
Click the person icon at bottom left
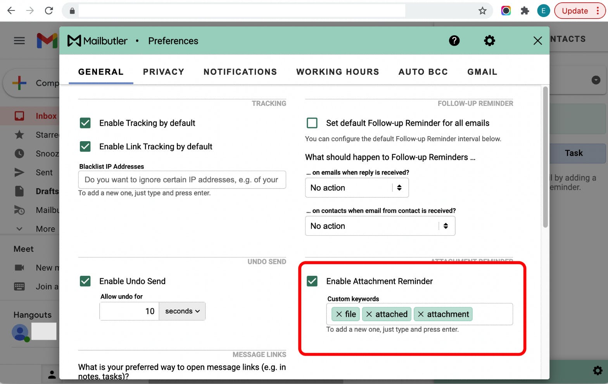[52, 374]
